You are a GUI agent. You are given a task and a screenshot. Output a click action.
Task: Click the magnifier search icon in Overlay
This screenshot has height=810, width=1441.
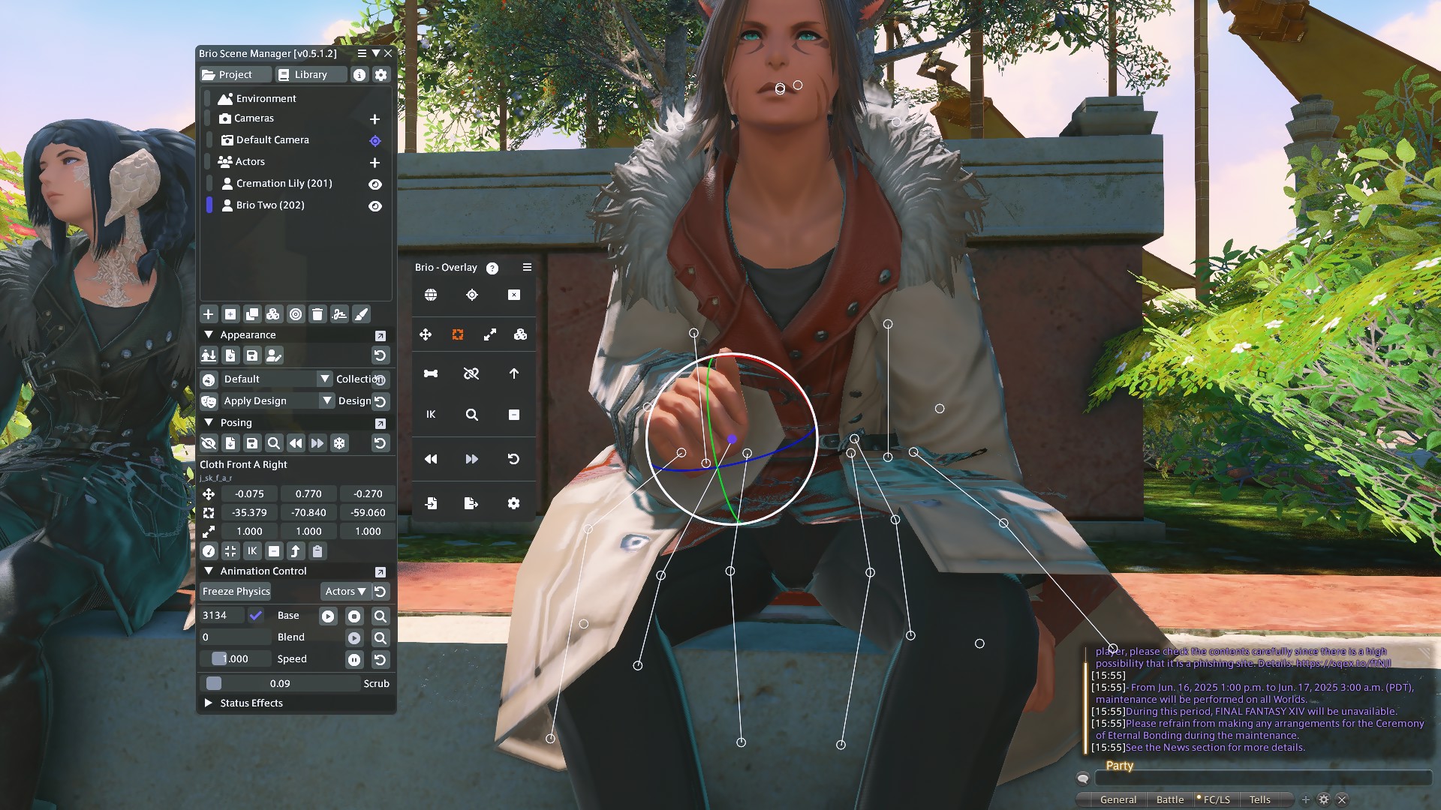click(x=472, y=415)
